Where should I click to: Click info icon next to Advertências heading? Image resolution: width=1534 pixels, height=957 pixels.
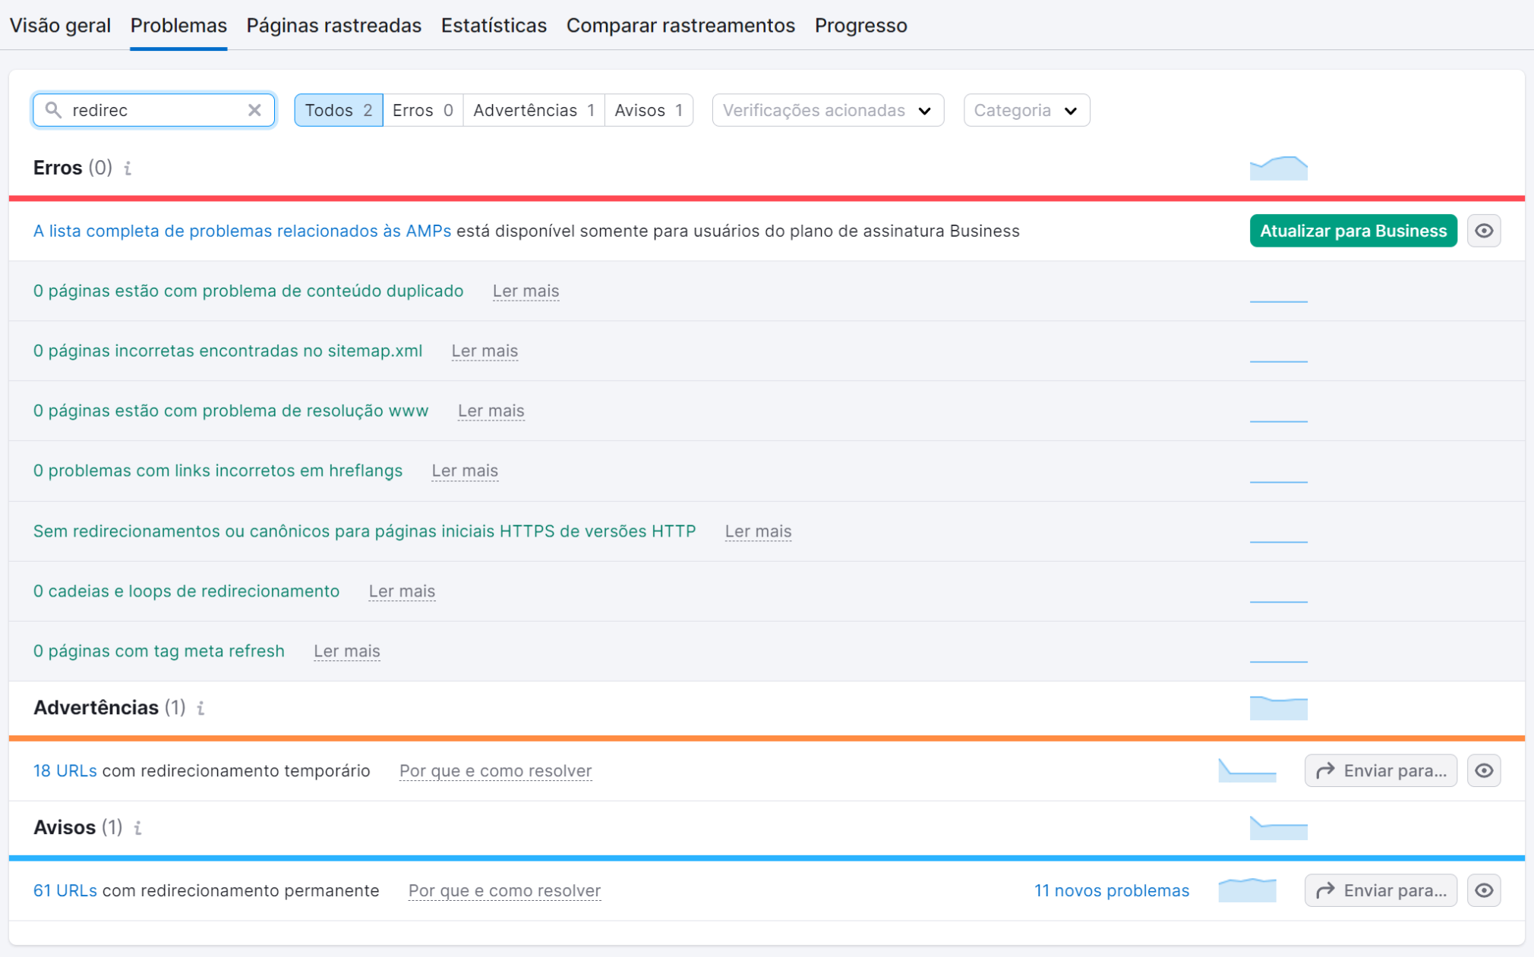tap(200, 708)
